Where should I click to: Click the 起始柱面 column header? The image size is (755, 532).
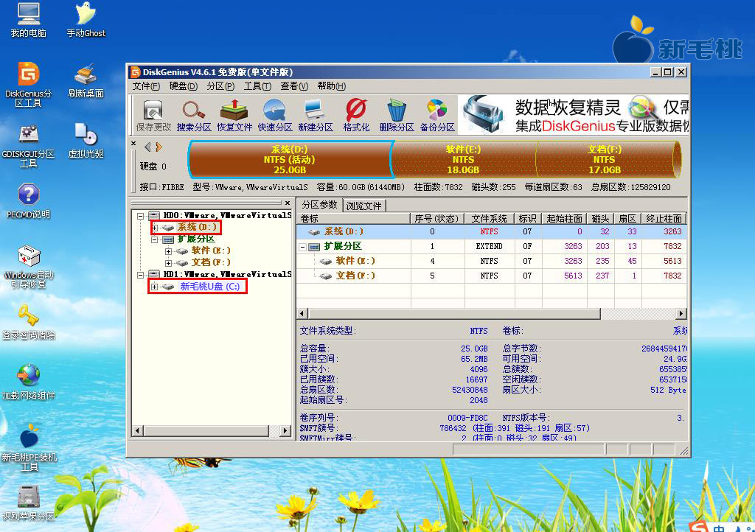[564, 219]
